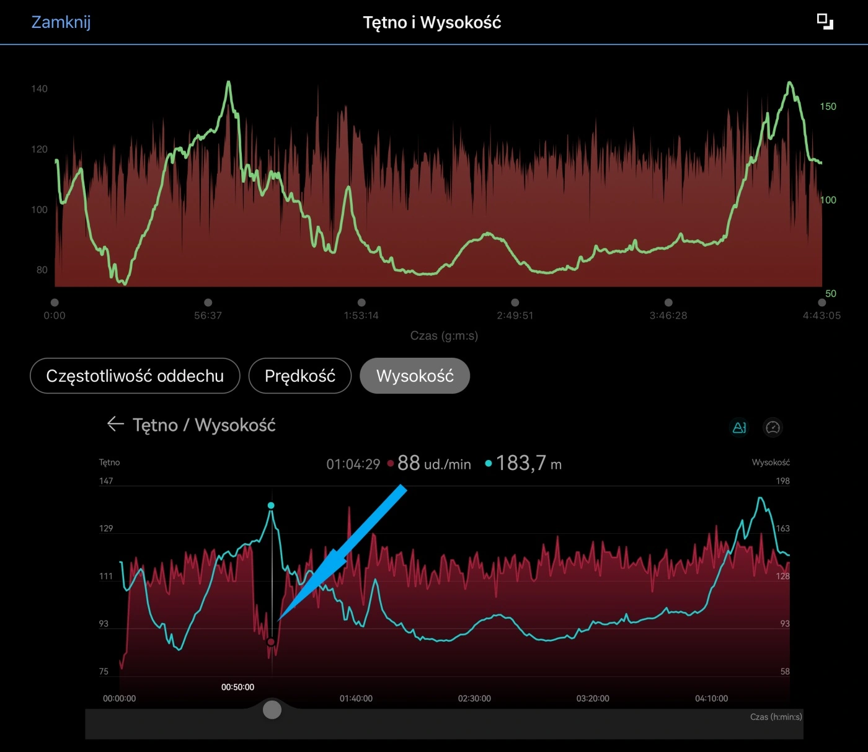Click the 4:43:05 end time marker dot

[x=821, y=303]
